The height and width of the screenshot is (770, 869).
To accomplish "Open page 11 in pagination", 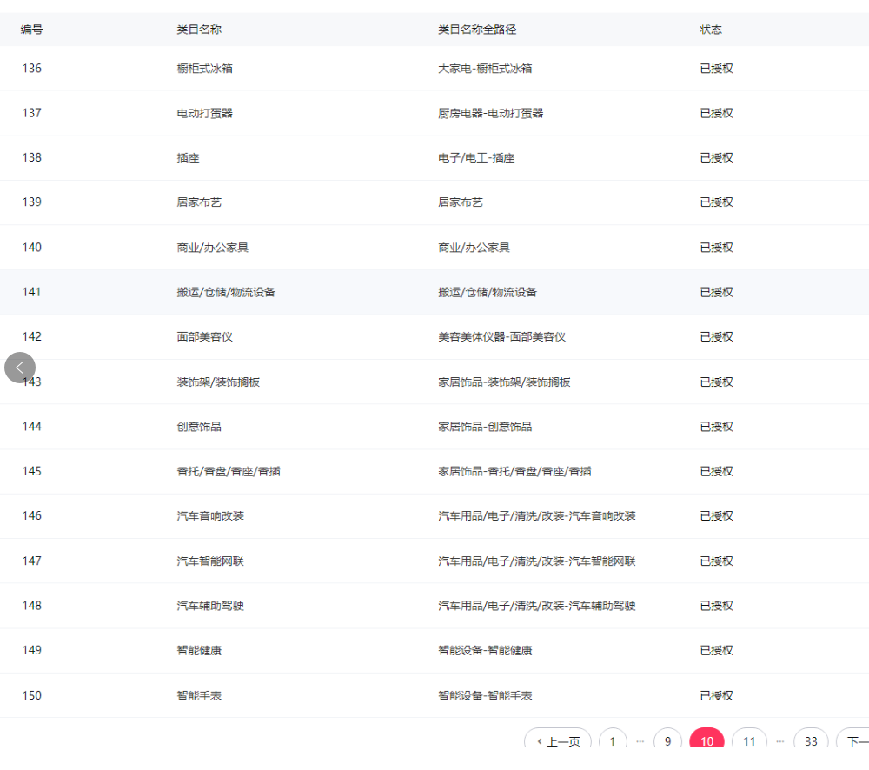I will tap(749, 741).
